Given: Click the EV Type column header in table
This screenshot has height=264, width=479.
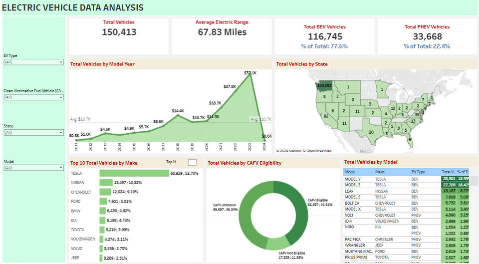Looking at the screenshot, I should point(419,172).
